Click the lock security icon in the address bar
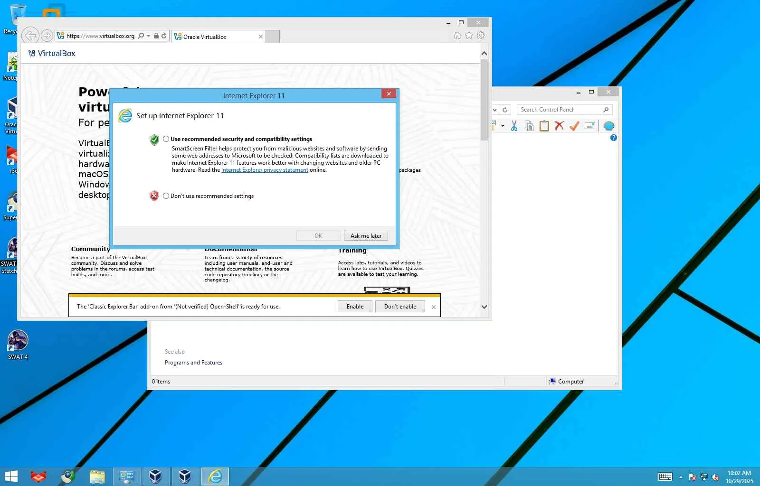The width and height of the screenshot is (760, 486). [156, 36]
